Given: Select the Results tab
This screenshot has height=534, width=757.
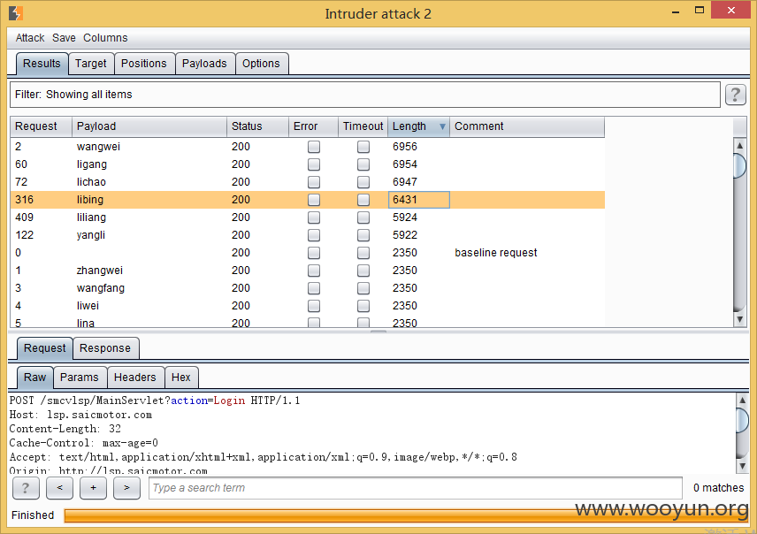Looking at the screenshot, I should (42, 64).
